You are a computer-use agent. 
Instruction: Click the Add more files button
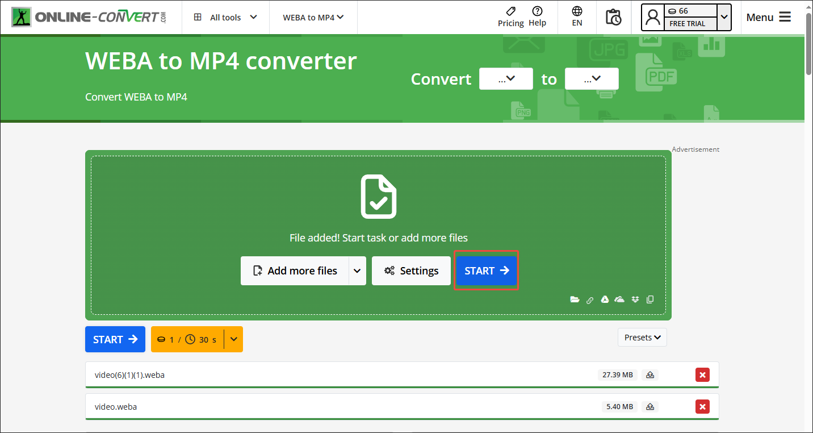(294, 270)
